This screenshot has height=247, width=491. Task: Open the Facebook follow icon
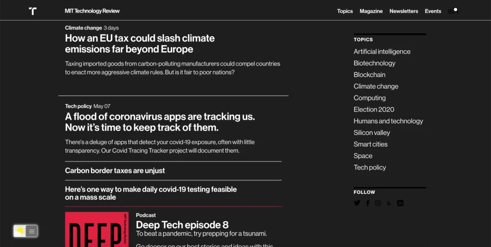coord(368,203)
